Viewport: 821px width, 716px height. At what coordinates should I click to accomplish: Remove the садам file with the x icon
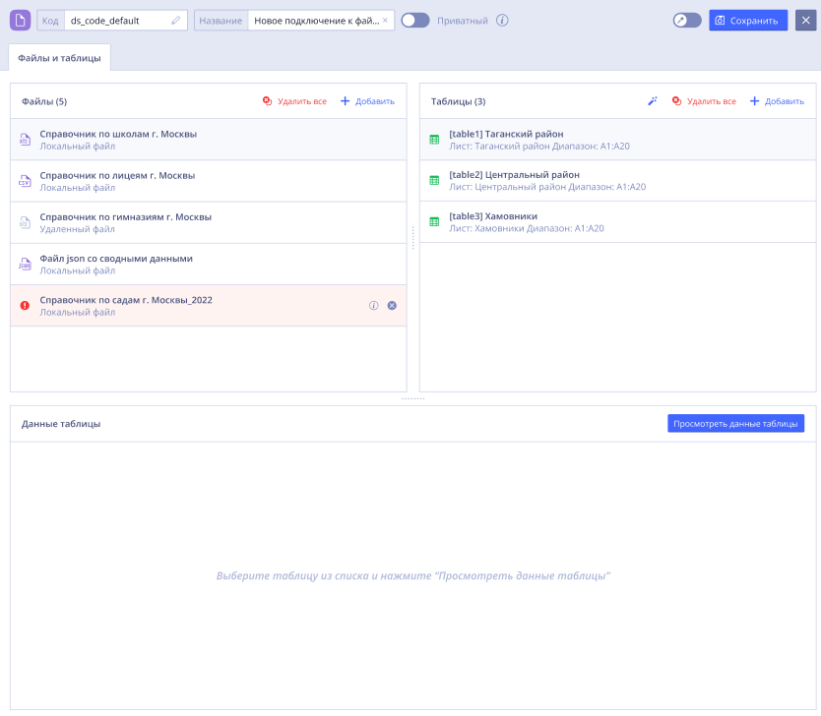tap(392, 306)
